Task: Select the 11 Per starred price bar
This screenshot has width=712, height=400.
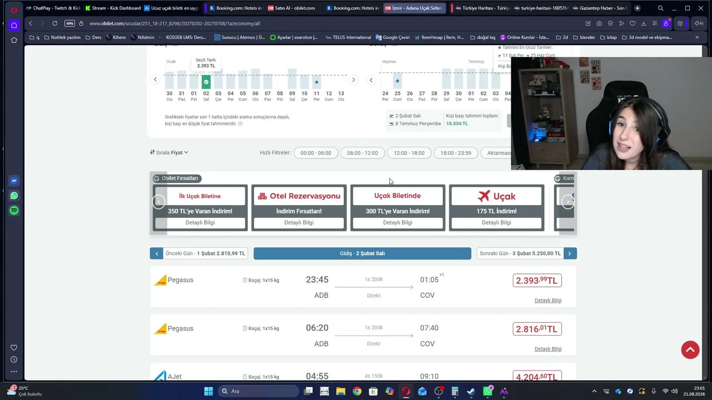Action: click(x=317, y=82)
